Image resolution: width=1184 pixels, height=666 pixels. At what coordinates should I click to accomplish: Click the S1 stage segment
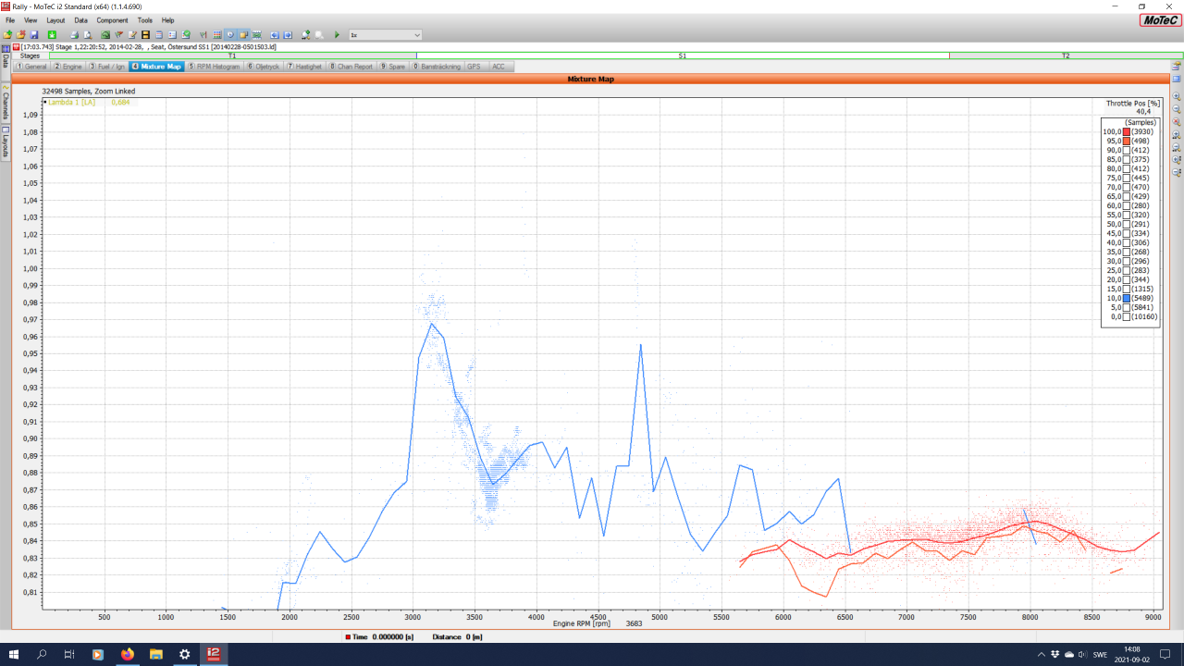point(683,56)
